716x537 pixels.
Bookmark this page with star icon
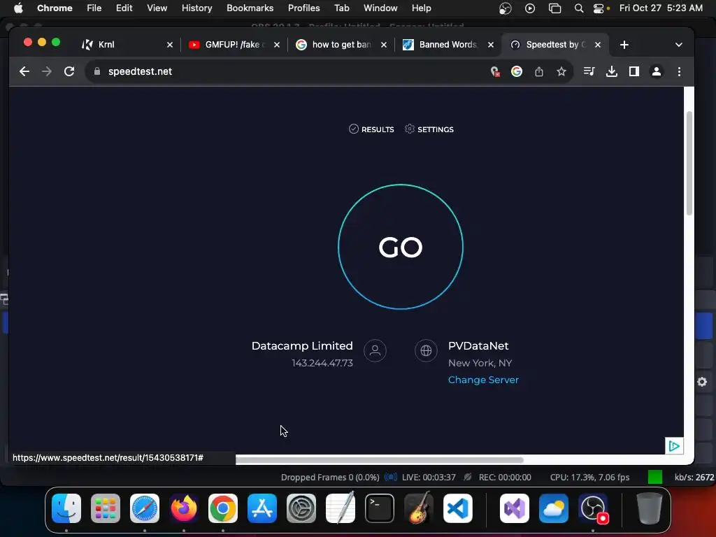click(x=561, y=71)
